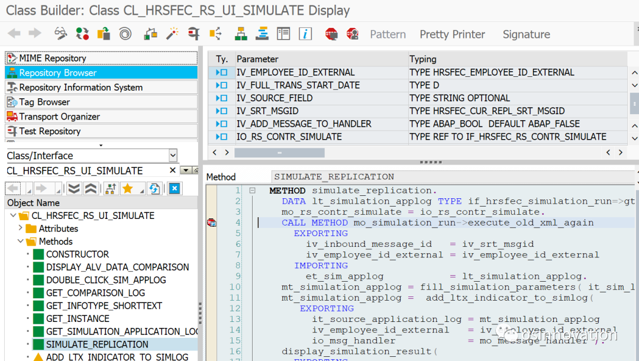Click the Parameter column header

coord(321,59)
